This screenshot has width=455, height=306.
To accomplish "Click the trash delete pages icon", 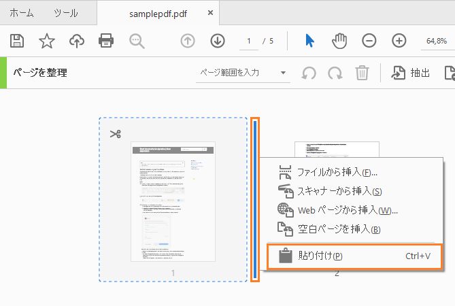I will [362, 73].
